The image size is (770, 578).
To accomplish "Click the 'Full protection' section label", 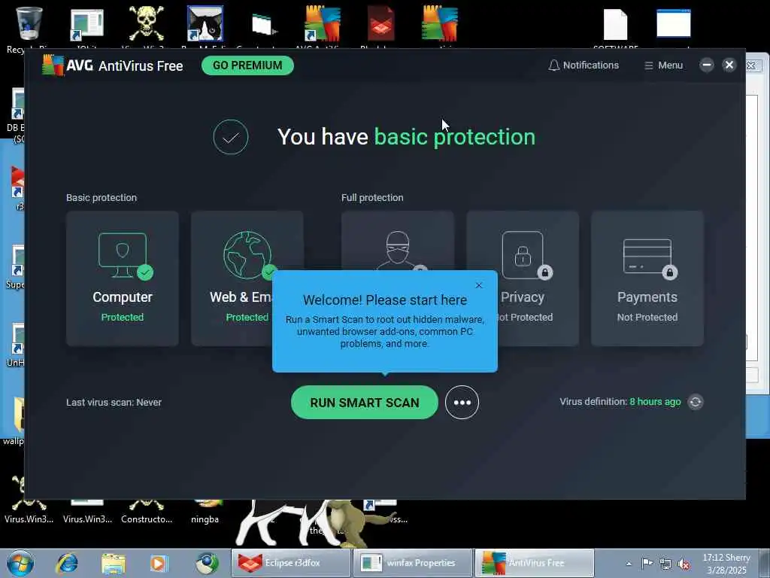I will point(372,198).
